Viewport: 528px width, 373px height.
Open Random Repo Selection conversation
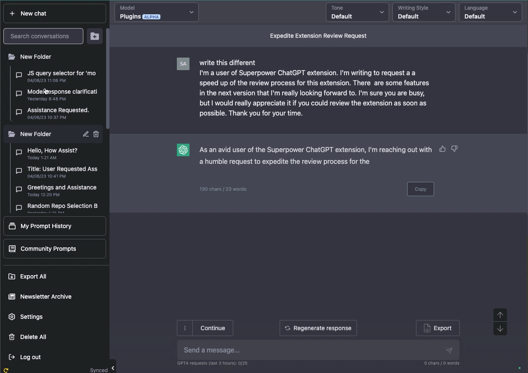click(57, 208)
